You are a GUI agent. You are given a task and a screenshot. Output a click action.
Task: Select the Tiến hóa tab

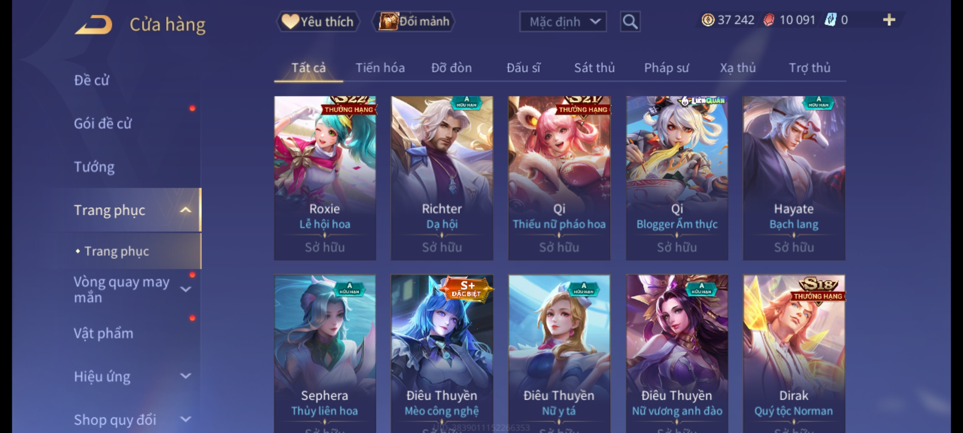380,68
